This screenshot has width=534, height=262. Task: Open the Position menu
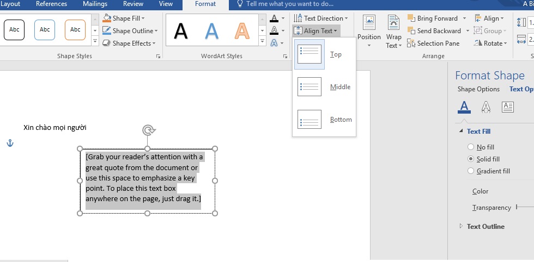coord(369,32)
